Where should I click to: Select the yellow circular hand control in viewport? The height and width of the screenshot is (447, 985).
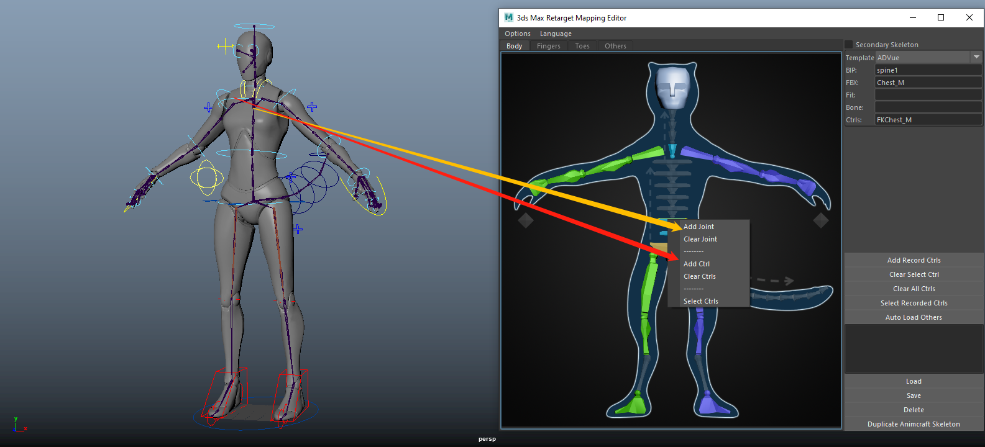pyautogui.click(x=206, y=178)
